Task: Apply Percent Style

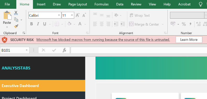Action: 184,24
